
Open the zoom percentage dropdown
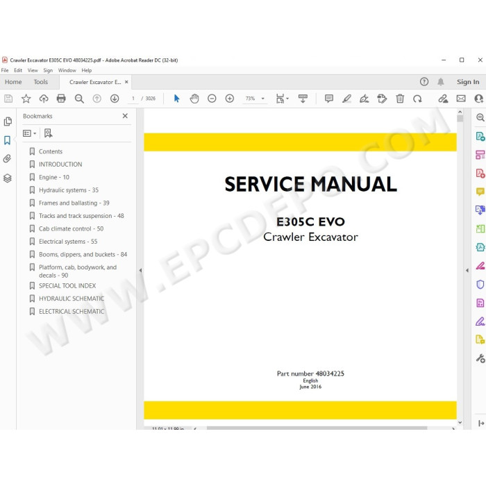click(263, 99)
